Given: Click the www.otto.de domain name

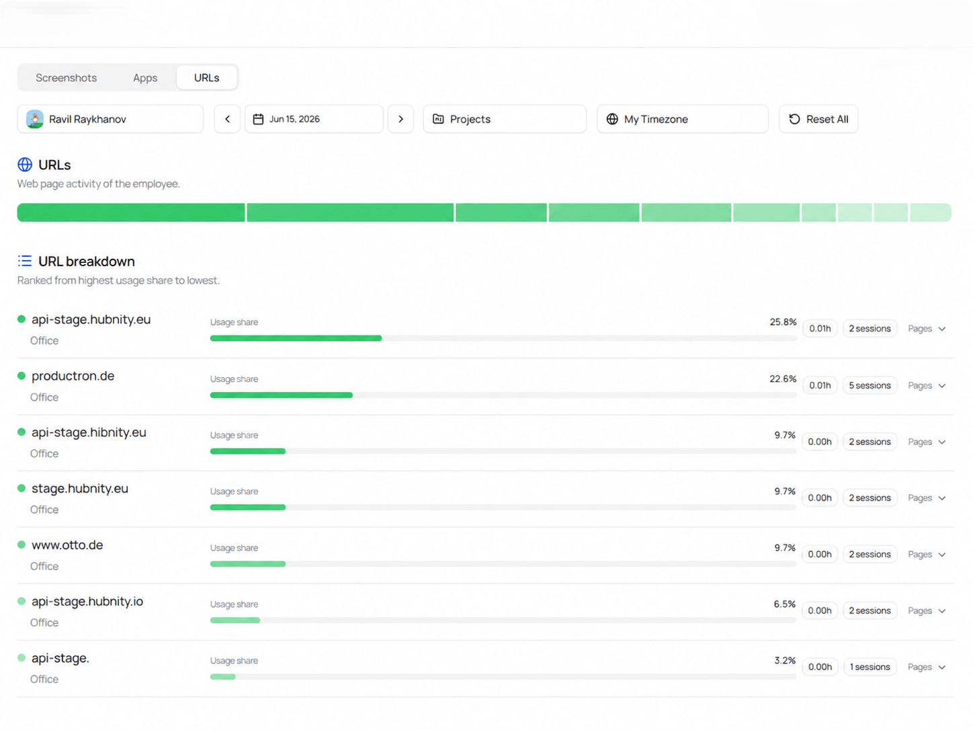Looking at the screenshot, I should [x=67, y=545].
